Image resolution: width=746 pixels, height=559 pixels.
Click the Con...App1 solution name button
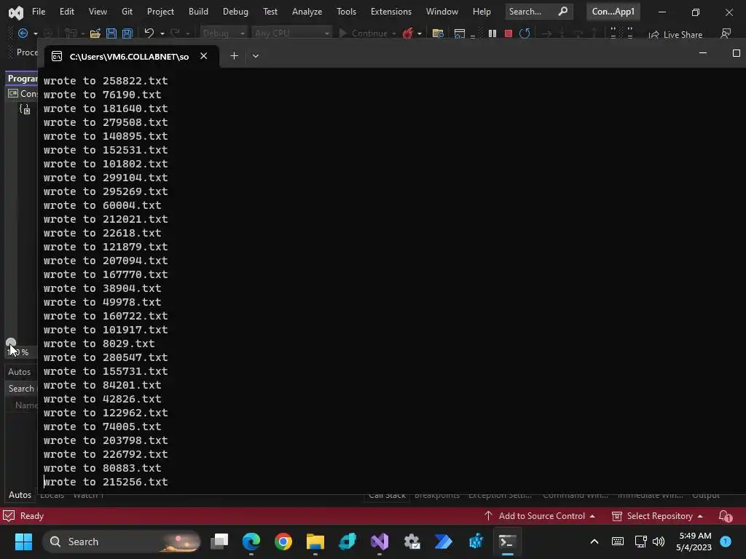[613, 12]
